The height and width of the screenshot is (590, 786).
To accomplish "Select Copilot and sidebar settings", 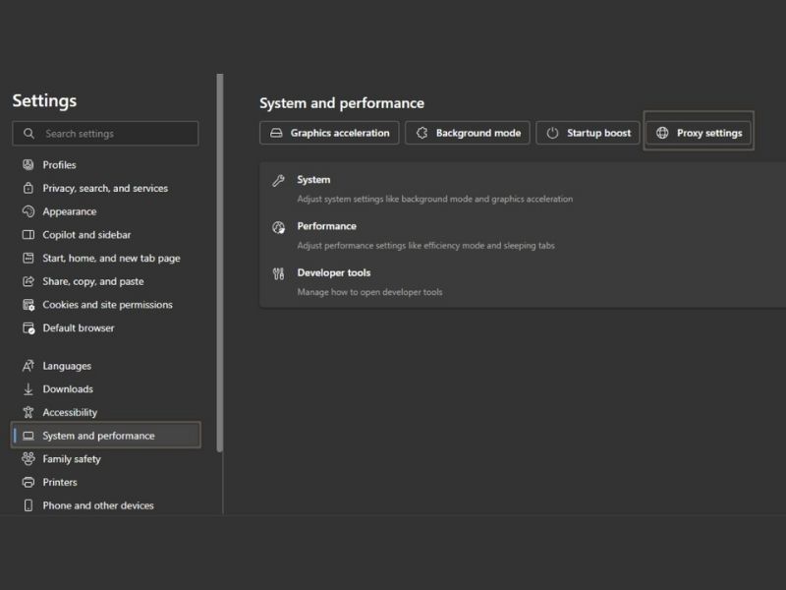I will [x=86, y=235].
